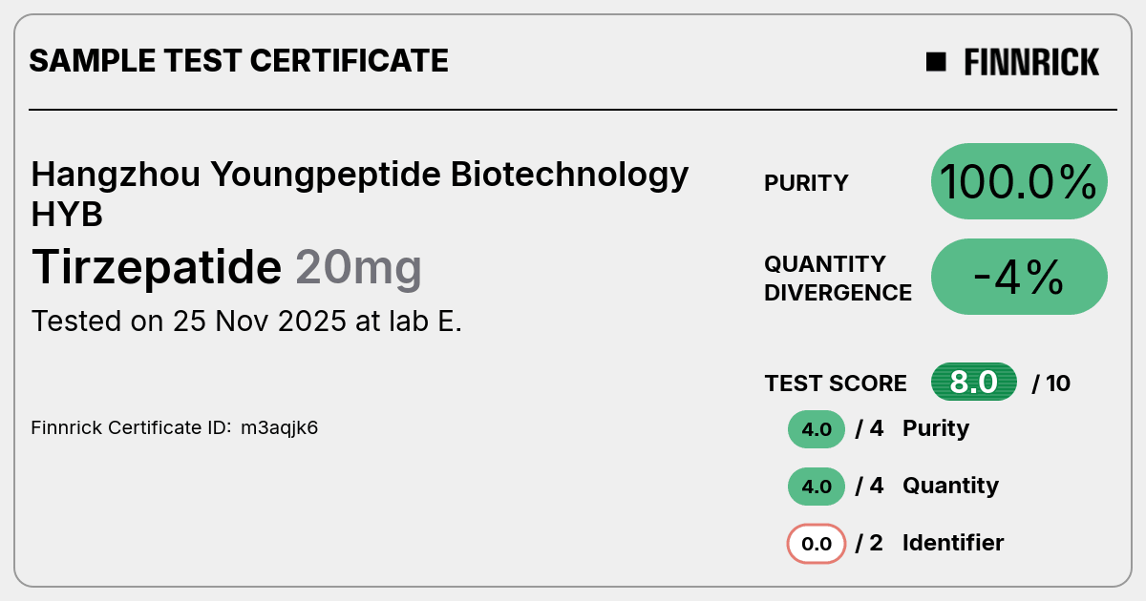The width and height of the screenshot is (1146, 601).
Task: Click the Tirzepatide product name
Action: click(x=157, y=267)
